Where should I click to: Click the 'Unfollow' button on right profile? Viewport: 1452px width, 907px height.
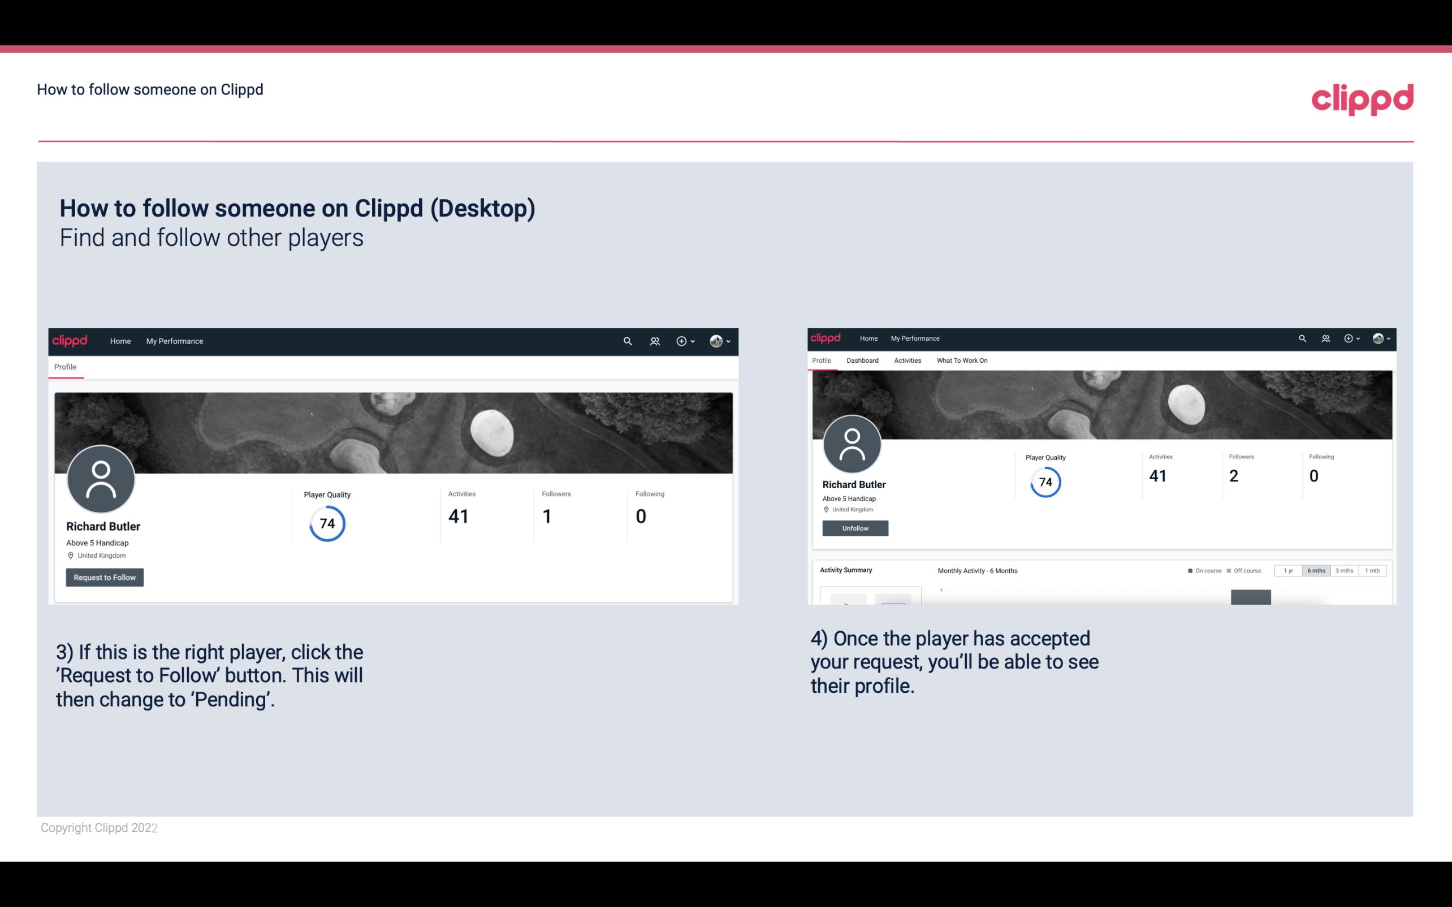(x=854, y=528)
